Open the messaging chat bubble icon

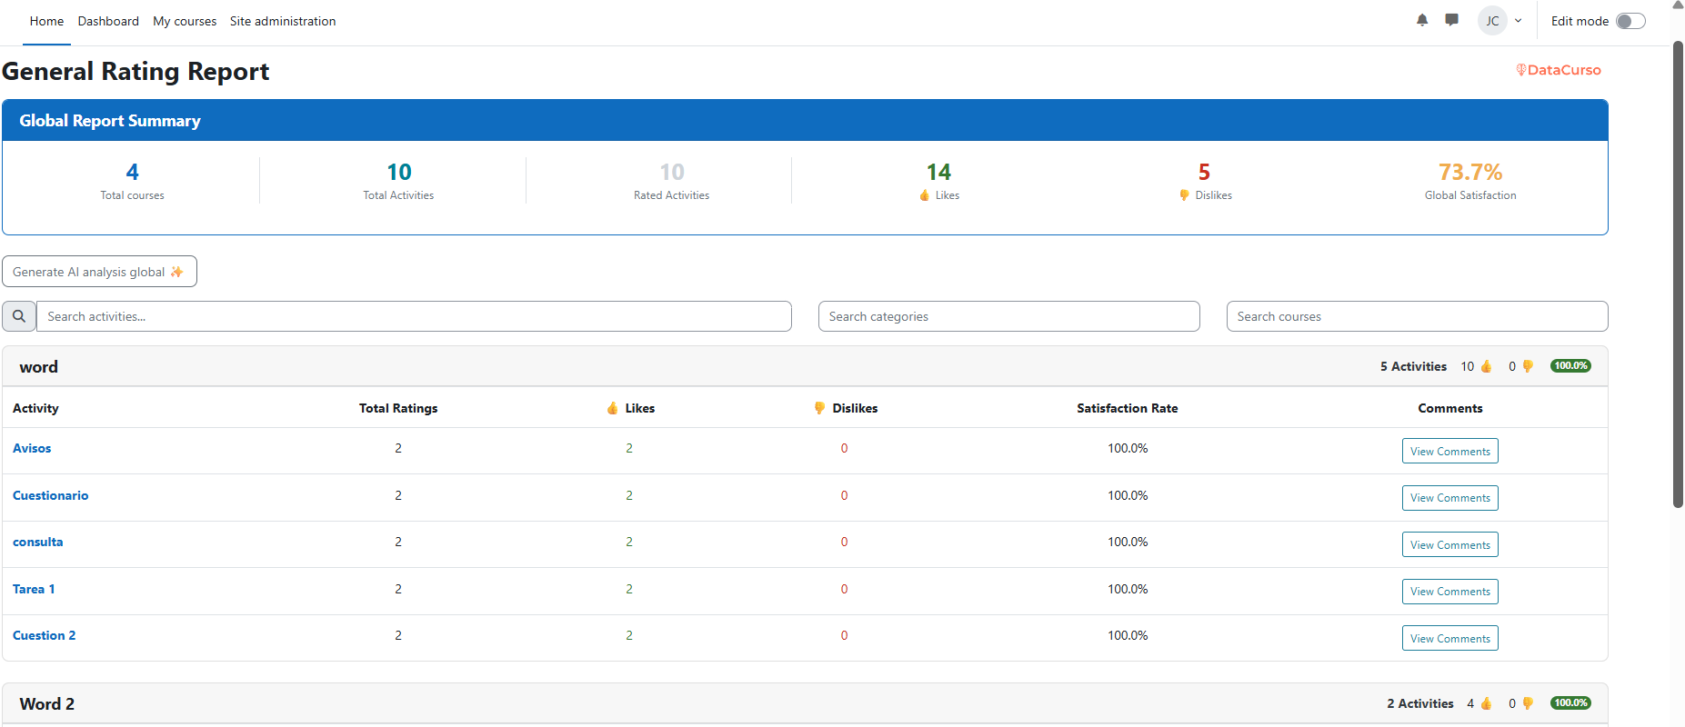point(1451,20)
